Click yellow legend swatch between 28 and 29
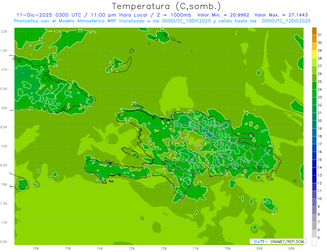Viewport: 327px width, 252px height. point(314,54)
